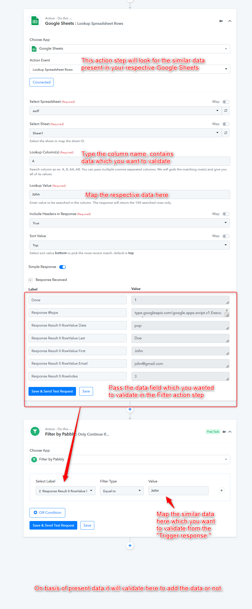Open the Action Event dropdown
This screenshot has height=609, width=252.
click(x=130, y=69)
